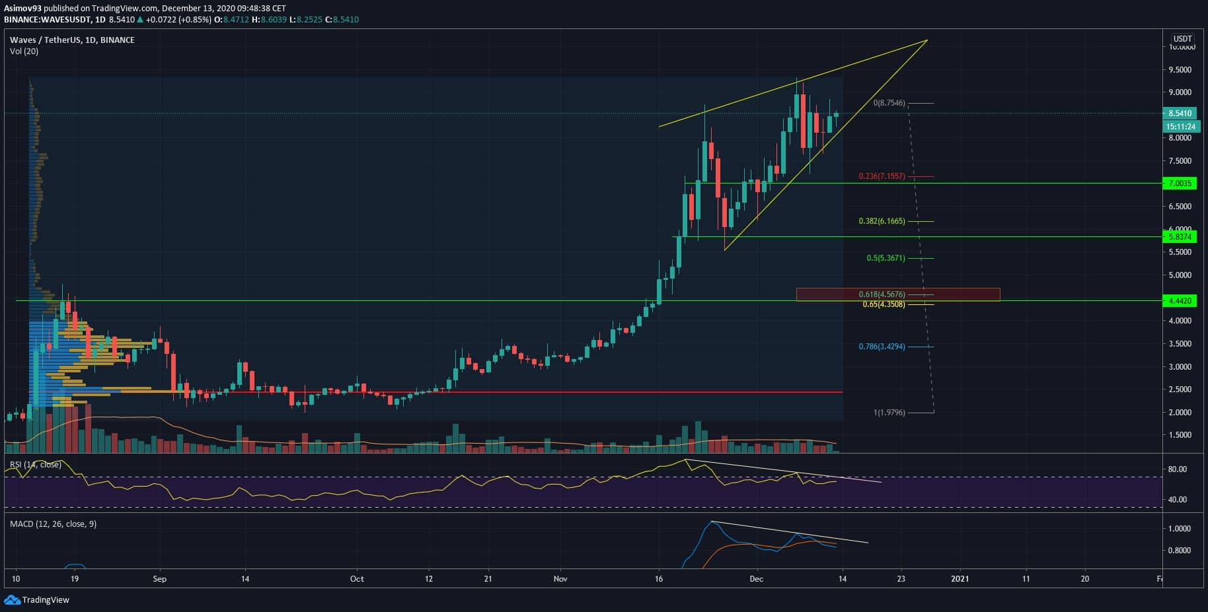Click the 1(1.9796) Fibonacci base label
Viewport: 1208px width, 612px height.
click(889, 413)
